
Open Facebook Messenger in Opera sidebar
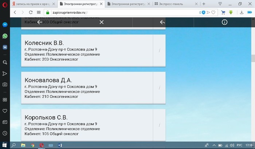5,25
